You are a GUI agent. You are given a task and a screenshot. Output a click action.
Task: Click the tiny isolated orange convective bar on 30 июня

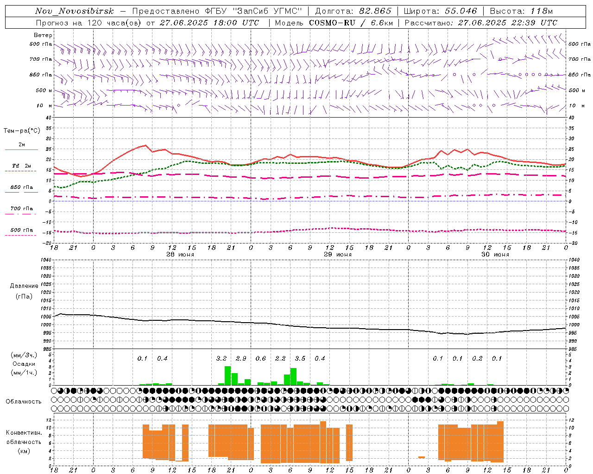(422, 457)
